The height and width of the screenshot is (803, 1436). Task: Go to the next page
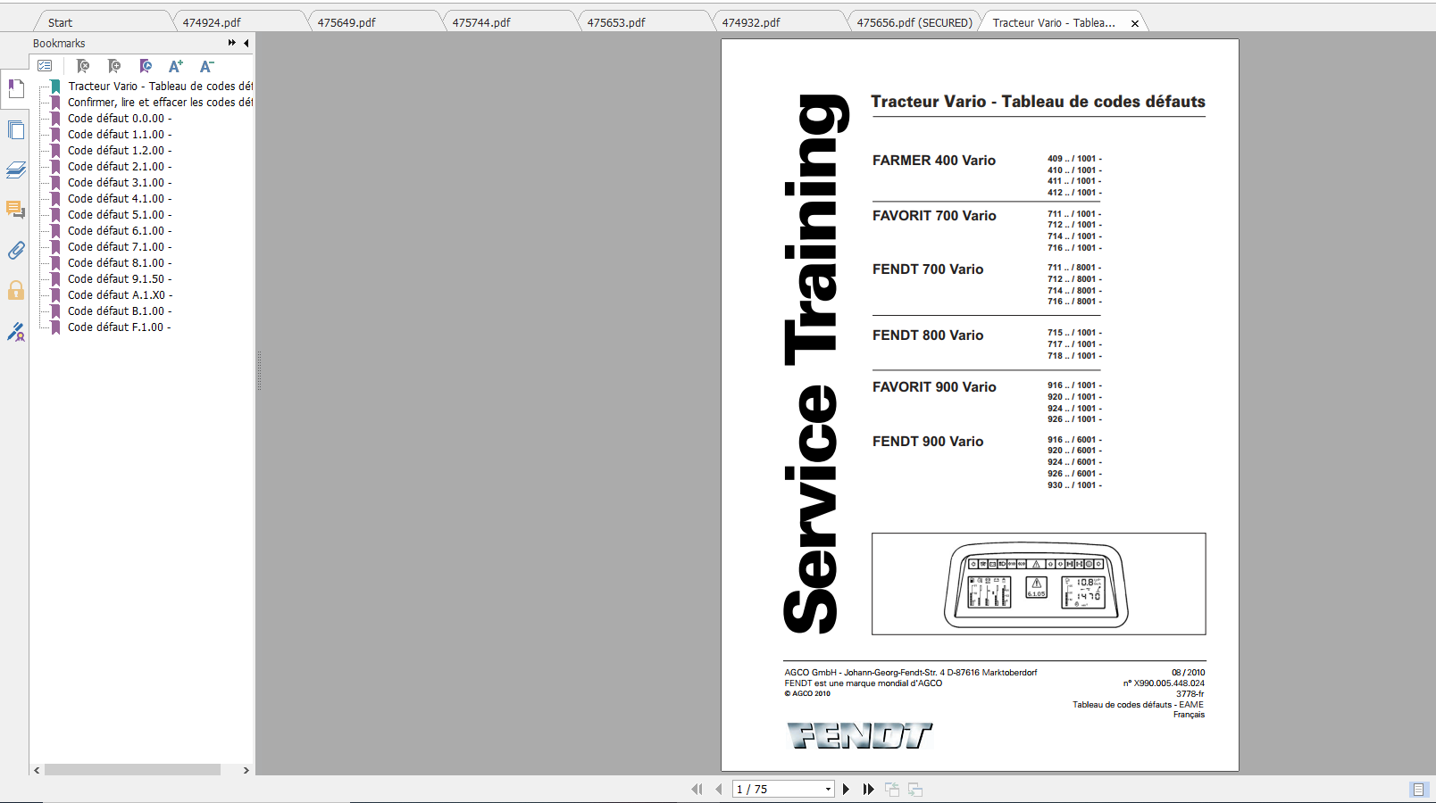pyautogui.click(x=847, y=789)
